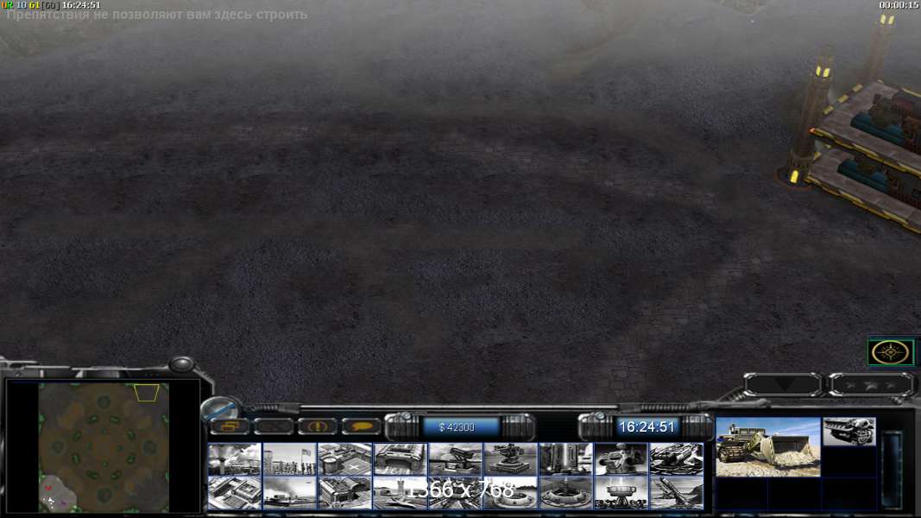Build the war factory structure
The height and width of the screenshot is (518, 921).
pos(400,458)
